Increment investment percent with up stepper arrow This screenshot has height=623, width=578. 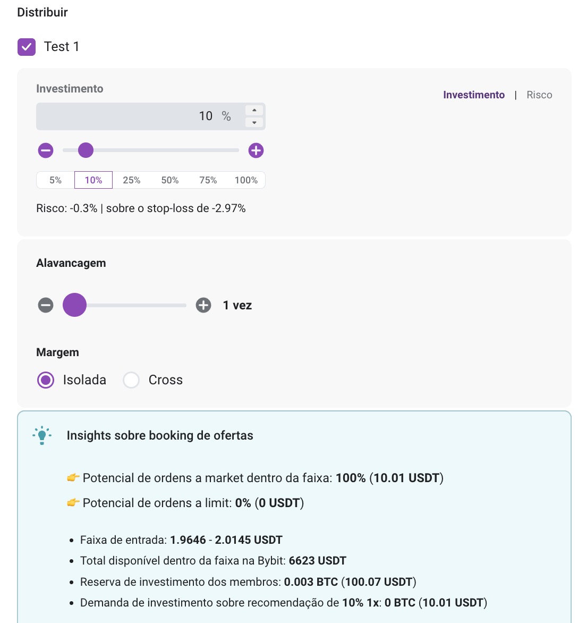(x=254, y=110)
